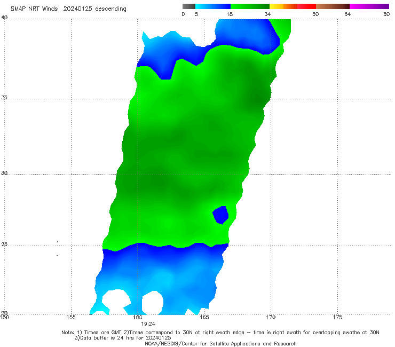Click the latitude label "35"
This screenshot has height=347, width=395.
tap(4, 97)
